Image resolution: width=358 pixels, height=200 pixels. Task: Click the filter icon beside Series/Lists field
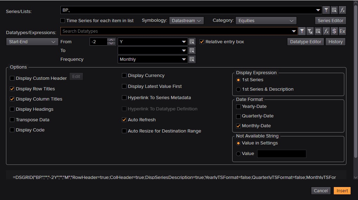(x=326, y=10)
